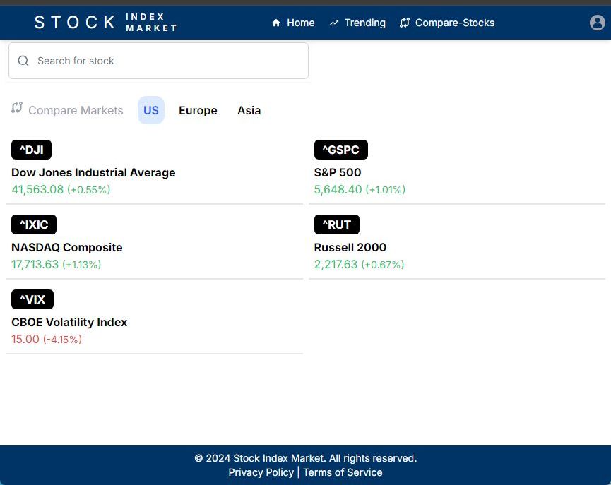The image size is (611, 485).
Task: Click the ^GSPC ticker badge
Action: [341, 150]
